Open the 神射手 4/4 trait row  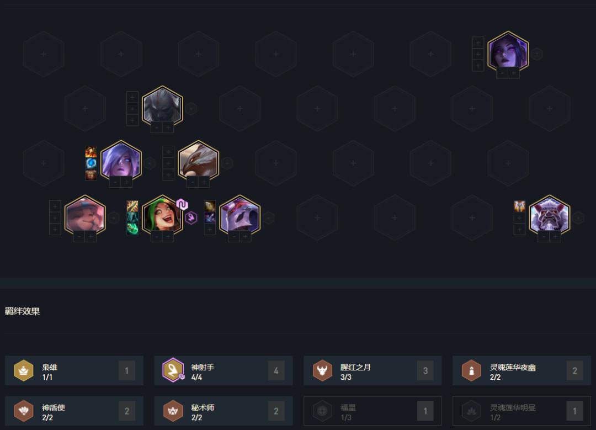click(x=223, y=370)
